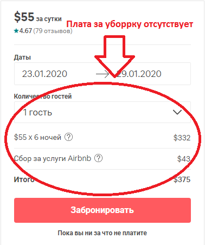Select the check-in date 23.01.2020
This screenshot has height=245, width=205.
(44, 74)
